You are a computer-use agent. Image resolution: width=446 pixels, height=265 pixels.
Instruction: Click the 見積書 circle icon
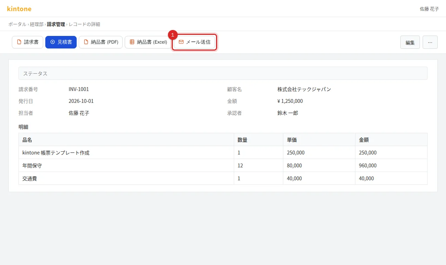53,42
